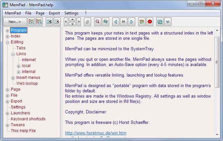Image resolution: width=223 pixels, height=141 pixels.
Task: Click the green return-arrow toolbar icon
Action: [x=142, y=22]
